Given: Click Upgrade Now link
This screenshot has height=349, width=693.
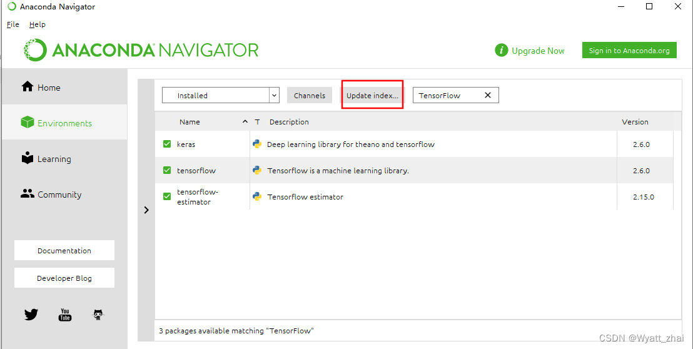Looking at the screenshot, I should (538, 51).
